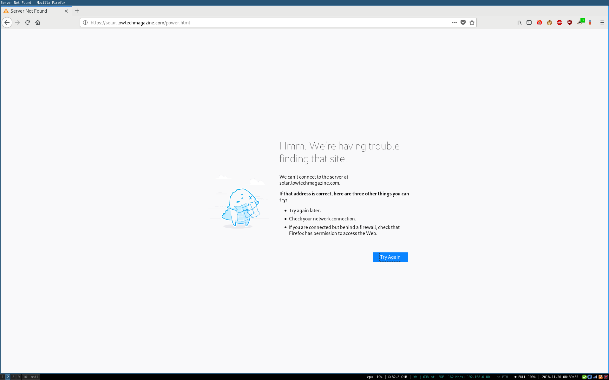The image size is (609, 380).
Task: Open a new tab with plus
Action: coord(77,11)
